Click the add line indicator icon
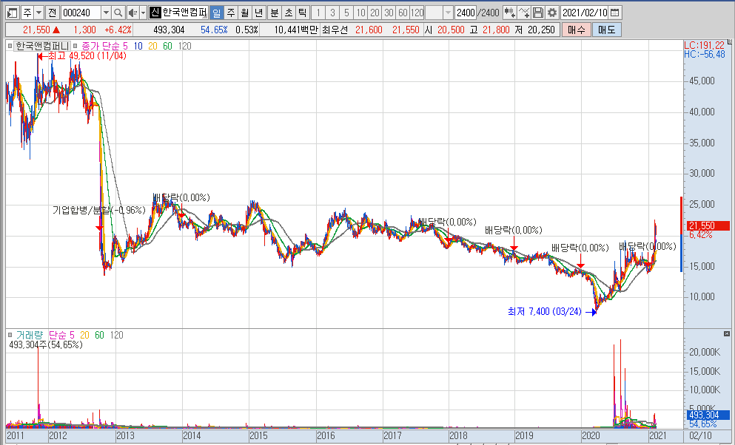735x445 pixels. 524,13
